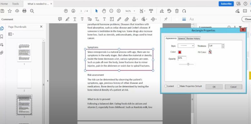The height and width of the screenshot is (124, 251).
Task: Check the Locked checkbox
Action: (x=166, y=86)
